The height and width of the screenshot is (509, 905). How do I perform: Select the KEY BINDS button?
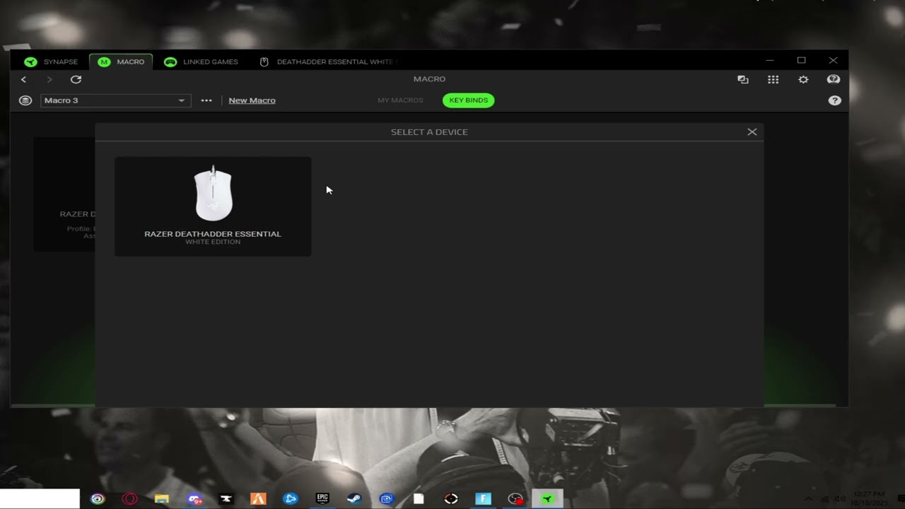pos(469,100)
